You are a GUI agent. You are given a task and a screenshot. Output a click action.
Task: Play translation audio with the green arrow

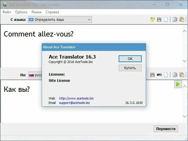click(x=178, y=84)
